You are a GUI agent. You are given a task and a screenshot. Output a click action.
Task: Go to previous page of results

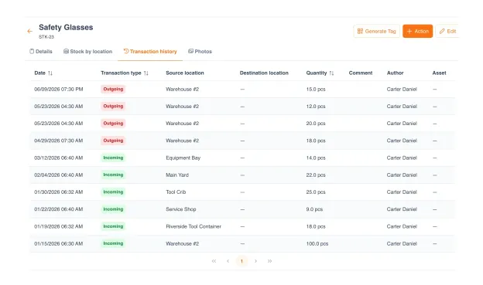tap(228, 261)
